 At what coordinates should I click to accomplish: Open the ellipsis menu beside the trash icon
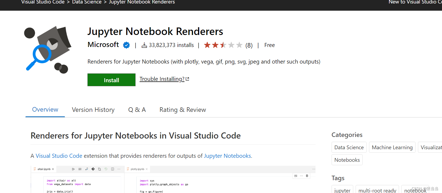pos(301,176)
